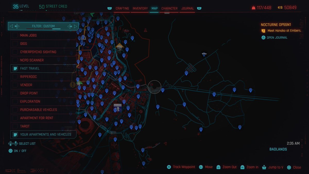
Task: Select the grey apartment marker on the map
Action: pyautogui.click(x=83, y=37)
